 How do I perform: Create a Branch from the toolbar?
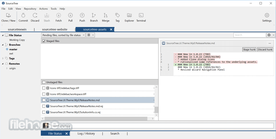point(94,18)
